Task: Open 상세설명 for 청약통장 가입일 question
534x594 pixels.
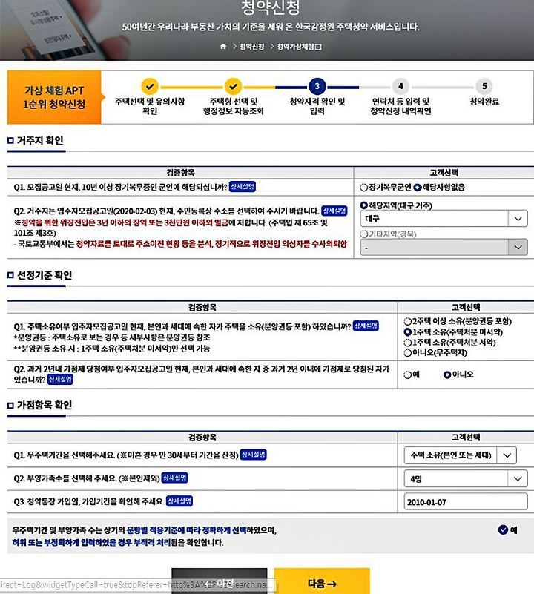Action: pyautogui.click(x=179, y=501)
